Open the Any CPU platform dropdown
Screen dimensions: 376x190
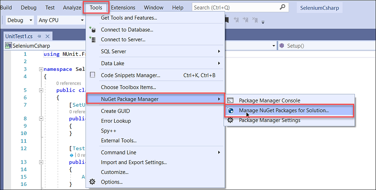61,20
